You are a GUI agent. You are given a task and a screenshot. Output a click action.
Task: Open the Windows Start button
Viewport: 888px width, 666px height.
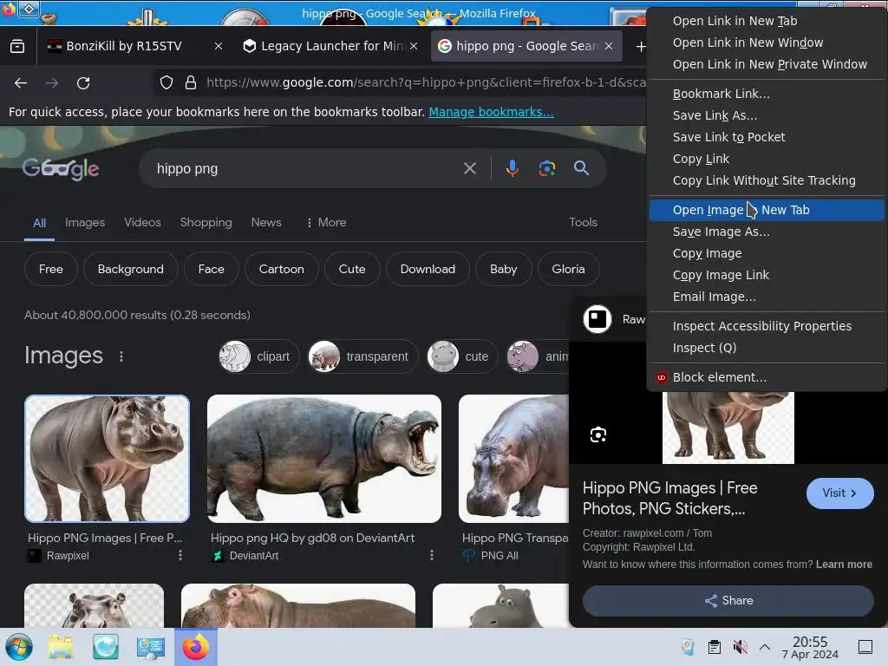[18, 647]
